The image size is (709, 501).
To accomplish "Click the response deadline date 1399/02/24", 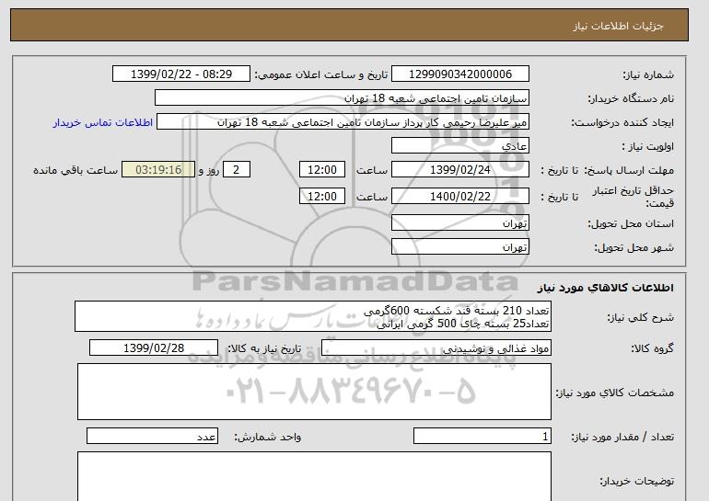I will pyautogui.click(x=459, y=170).
